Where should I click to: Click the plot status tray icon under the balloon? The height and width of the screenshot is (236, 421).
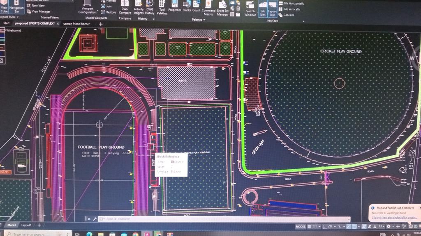tap(411, 227)
